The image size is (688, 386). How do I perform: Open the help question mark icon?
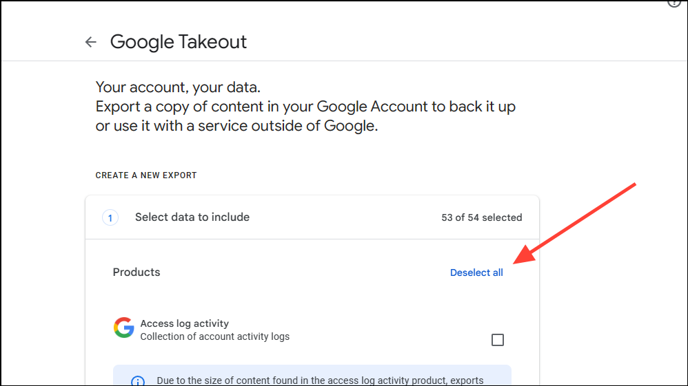click(674, 3)
